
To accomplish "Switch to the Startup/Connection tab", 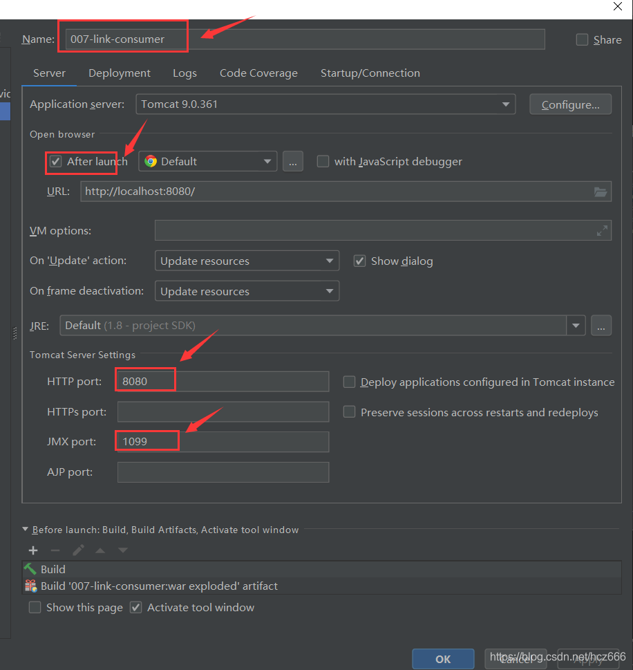I will 370,73.
